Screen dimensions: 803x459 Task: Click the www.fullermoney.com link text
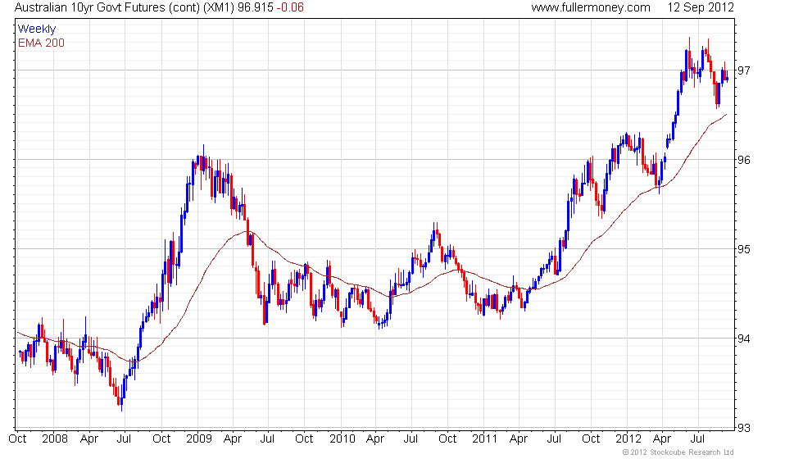point(591,7)
